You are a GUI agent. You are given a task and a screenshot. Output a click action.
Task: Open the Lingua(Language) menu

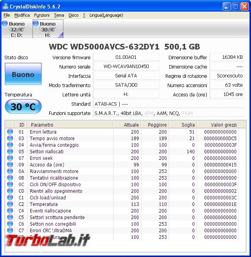click(106, 15)
